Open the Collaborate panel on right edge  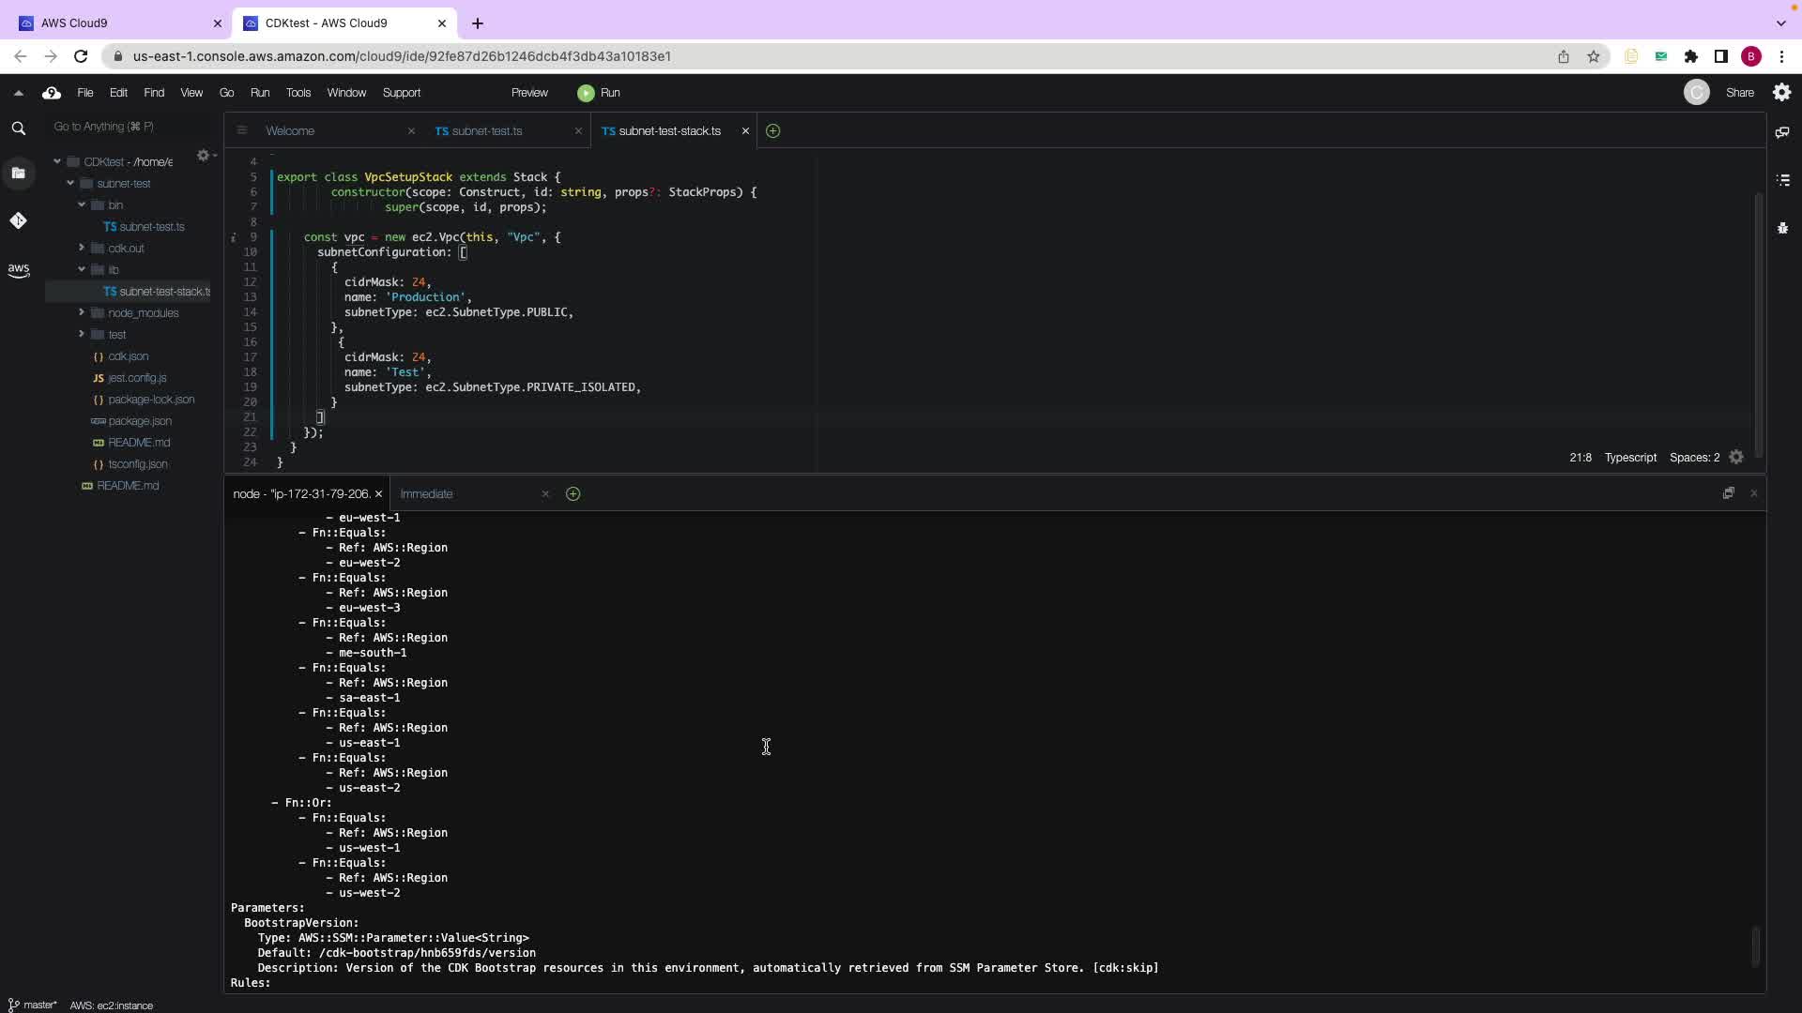[x=1782, y=132]
